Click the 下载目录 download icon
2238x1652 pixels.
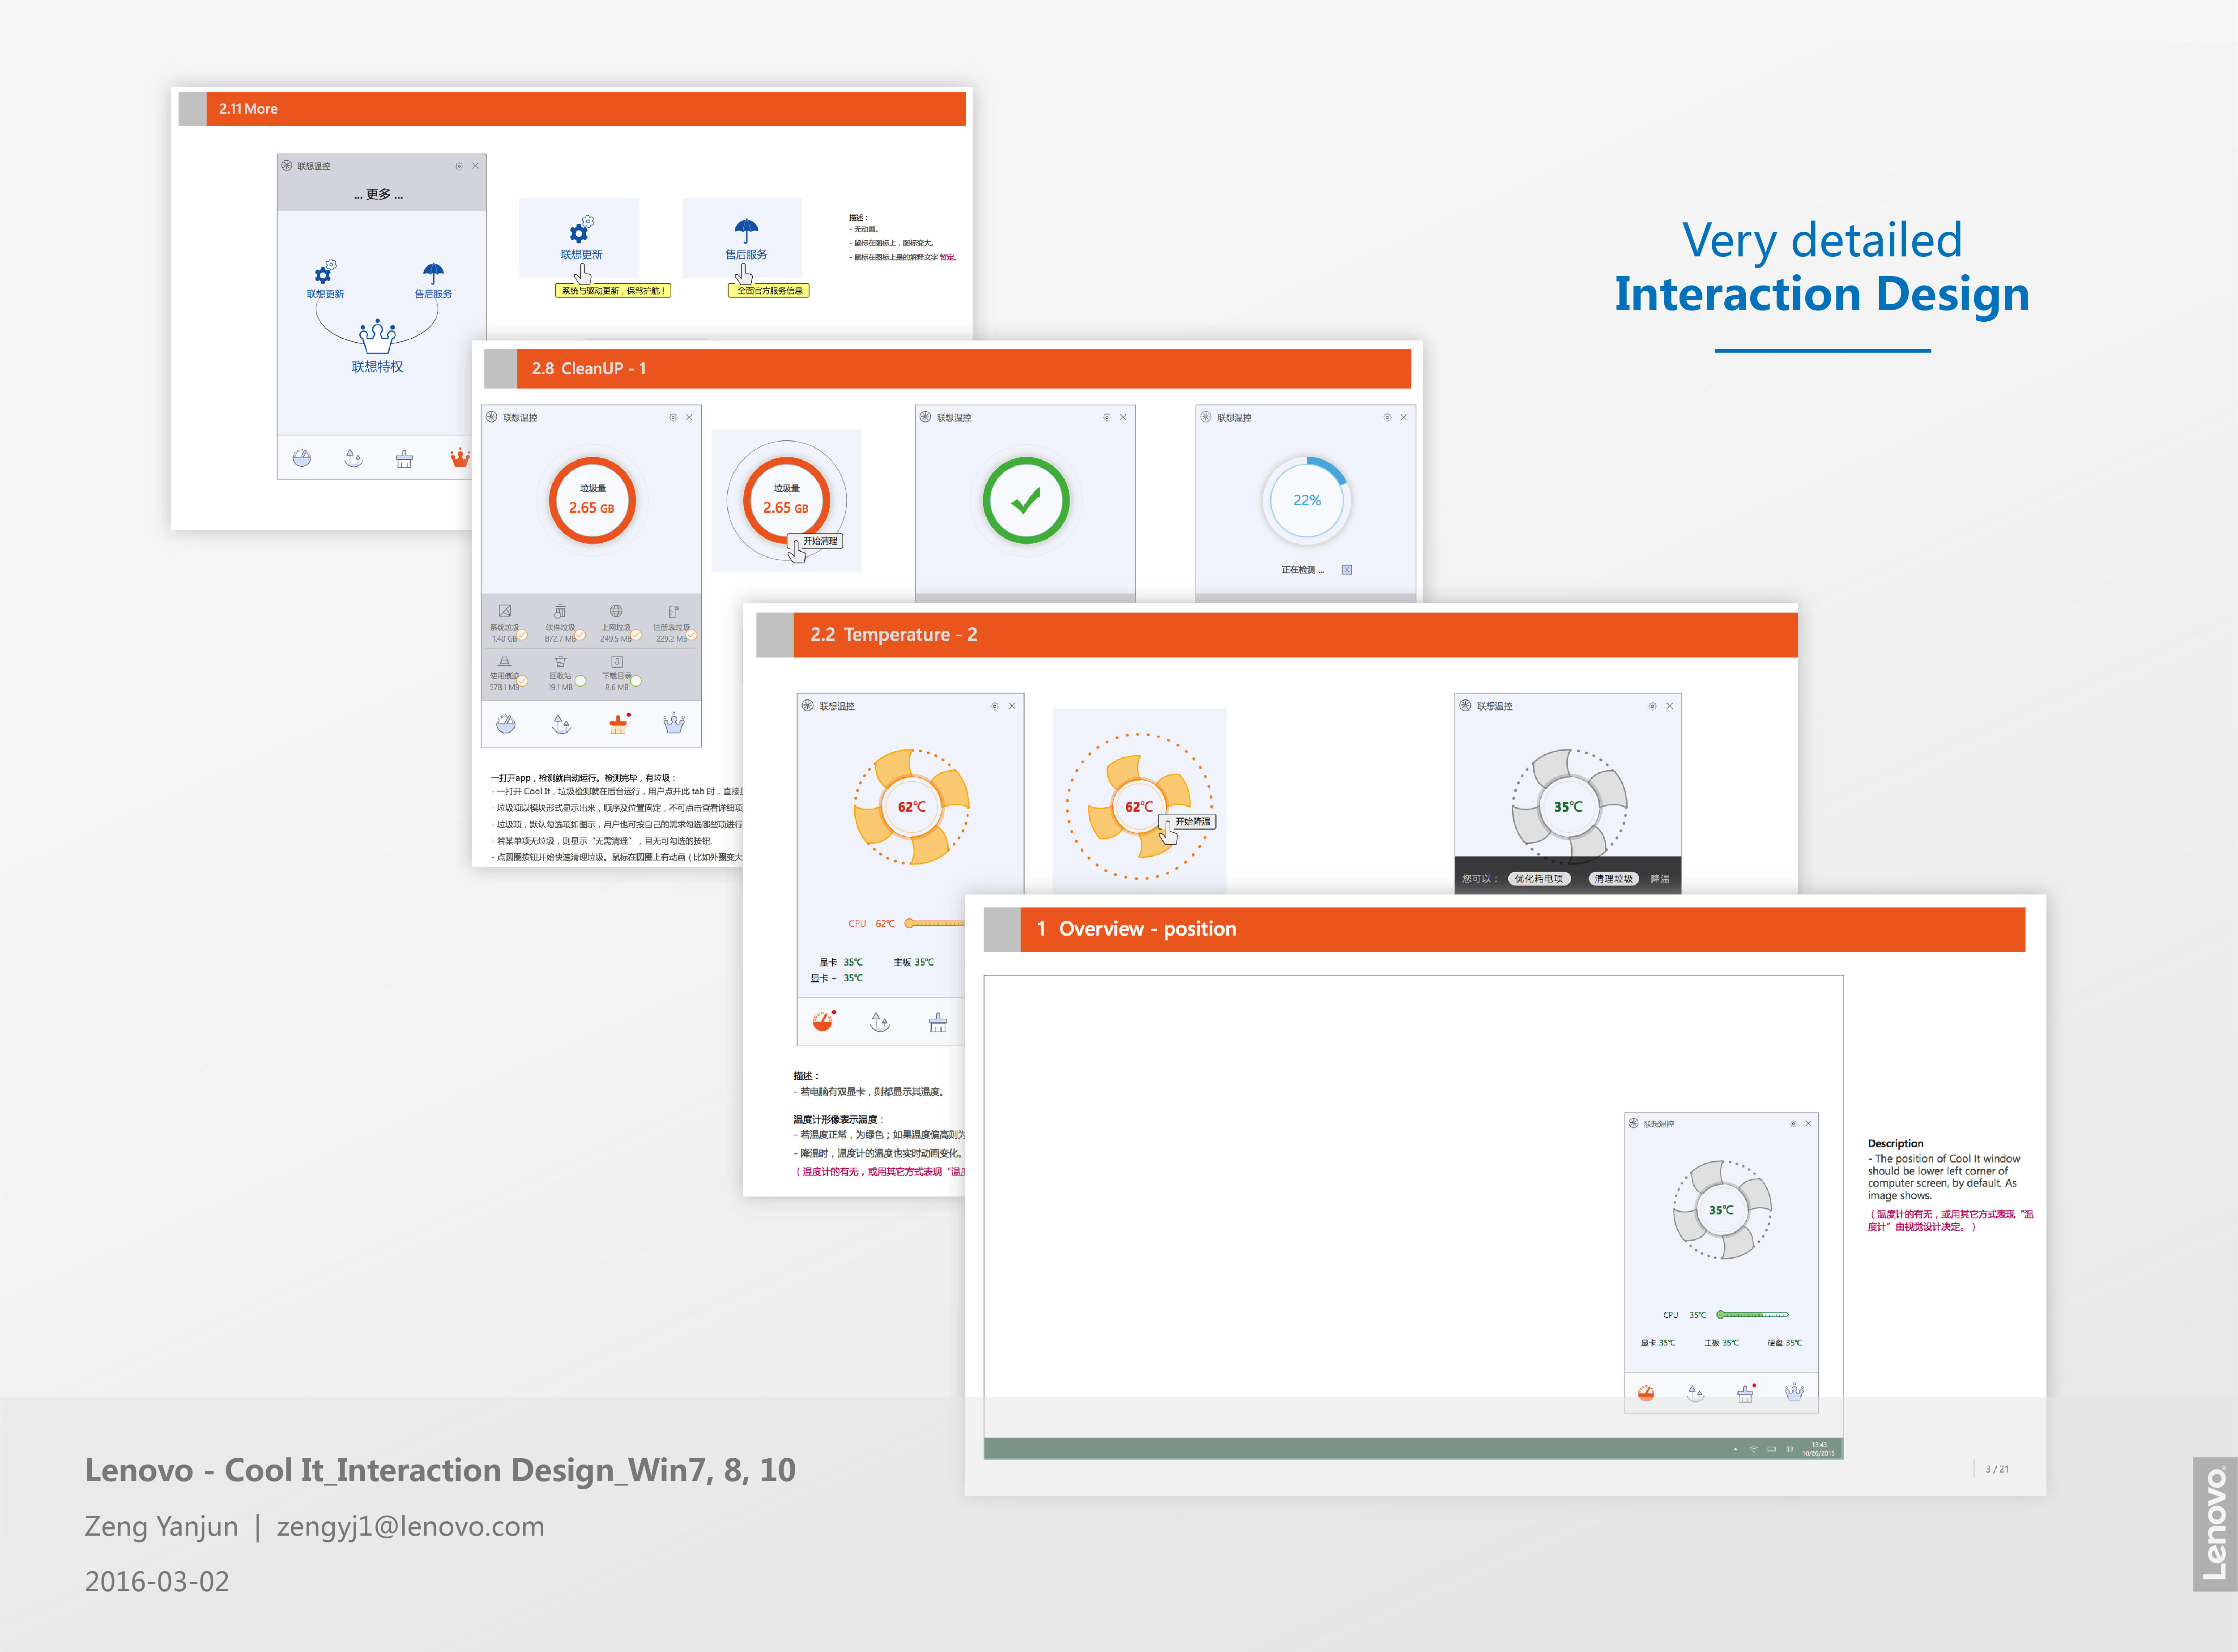pyautogui.click(x=617, y=661)
